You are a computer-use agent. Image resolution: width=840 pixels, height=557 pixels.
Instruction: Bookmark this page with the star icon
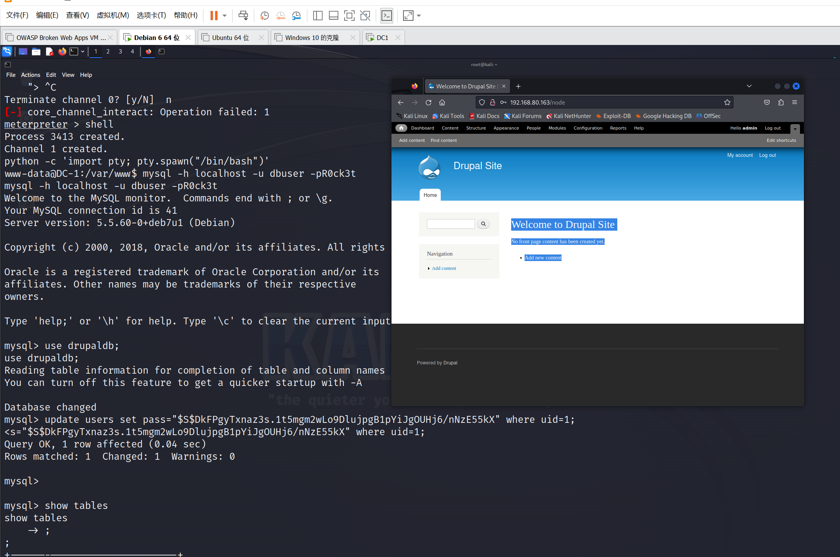pos(727,102)
